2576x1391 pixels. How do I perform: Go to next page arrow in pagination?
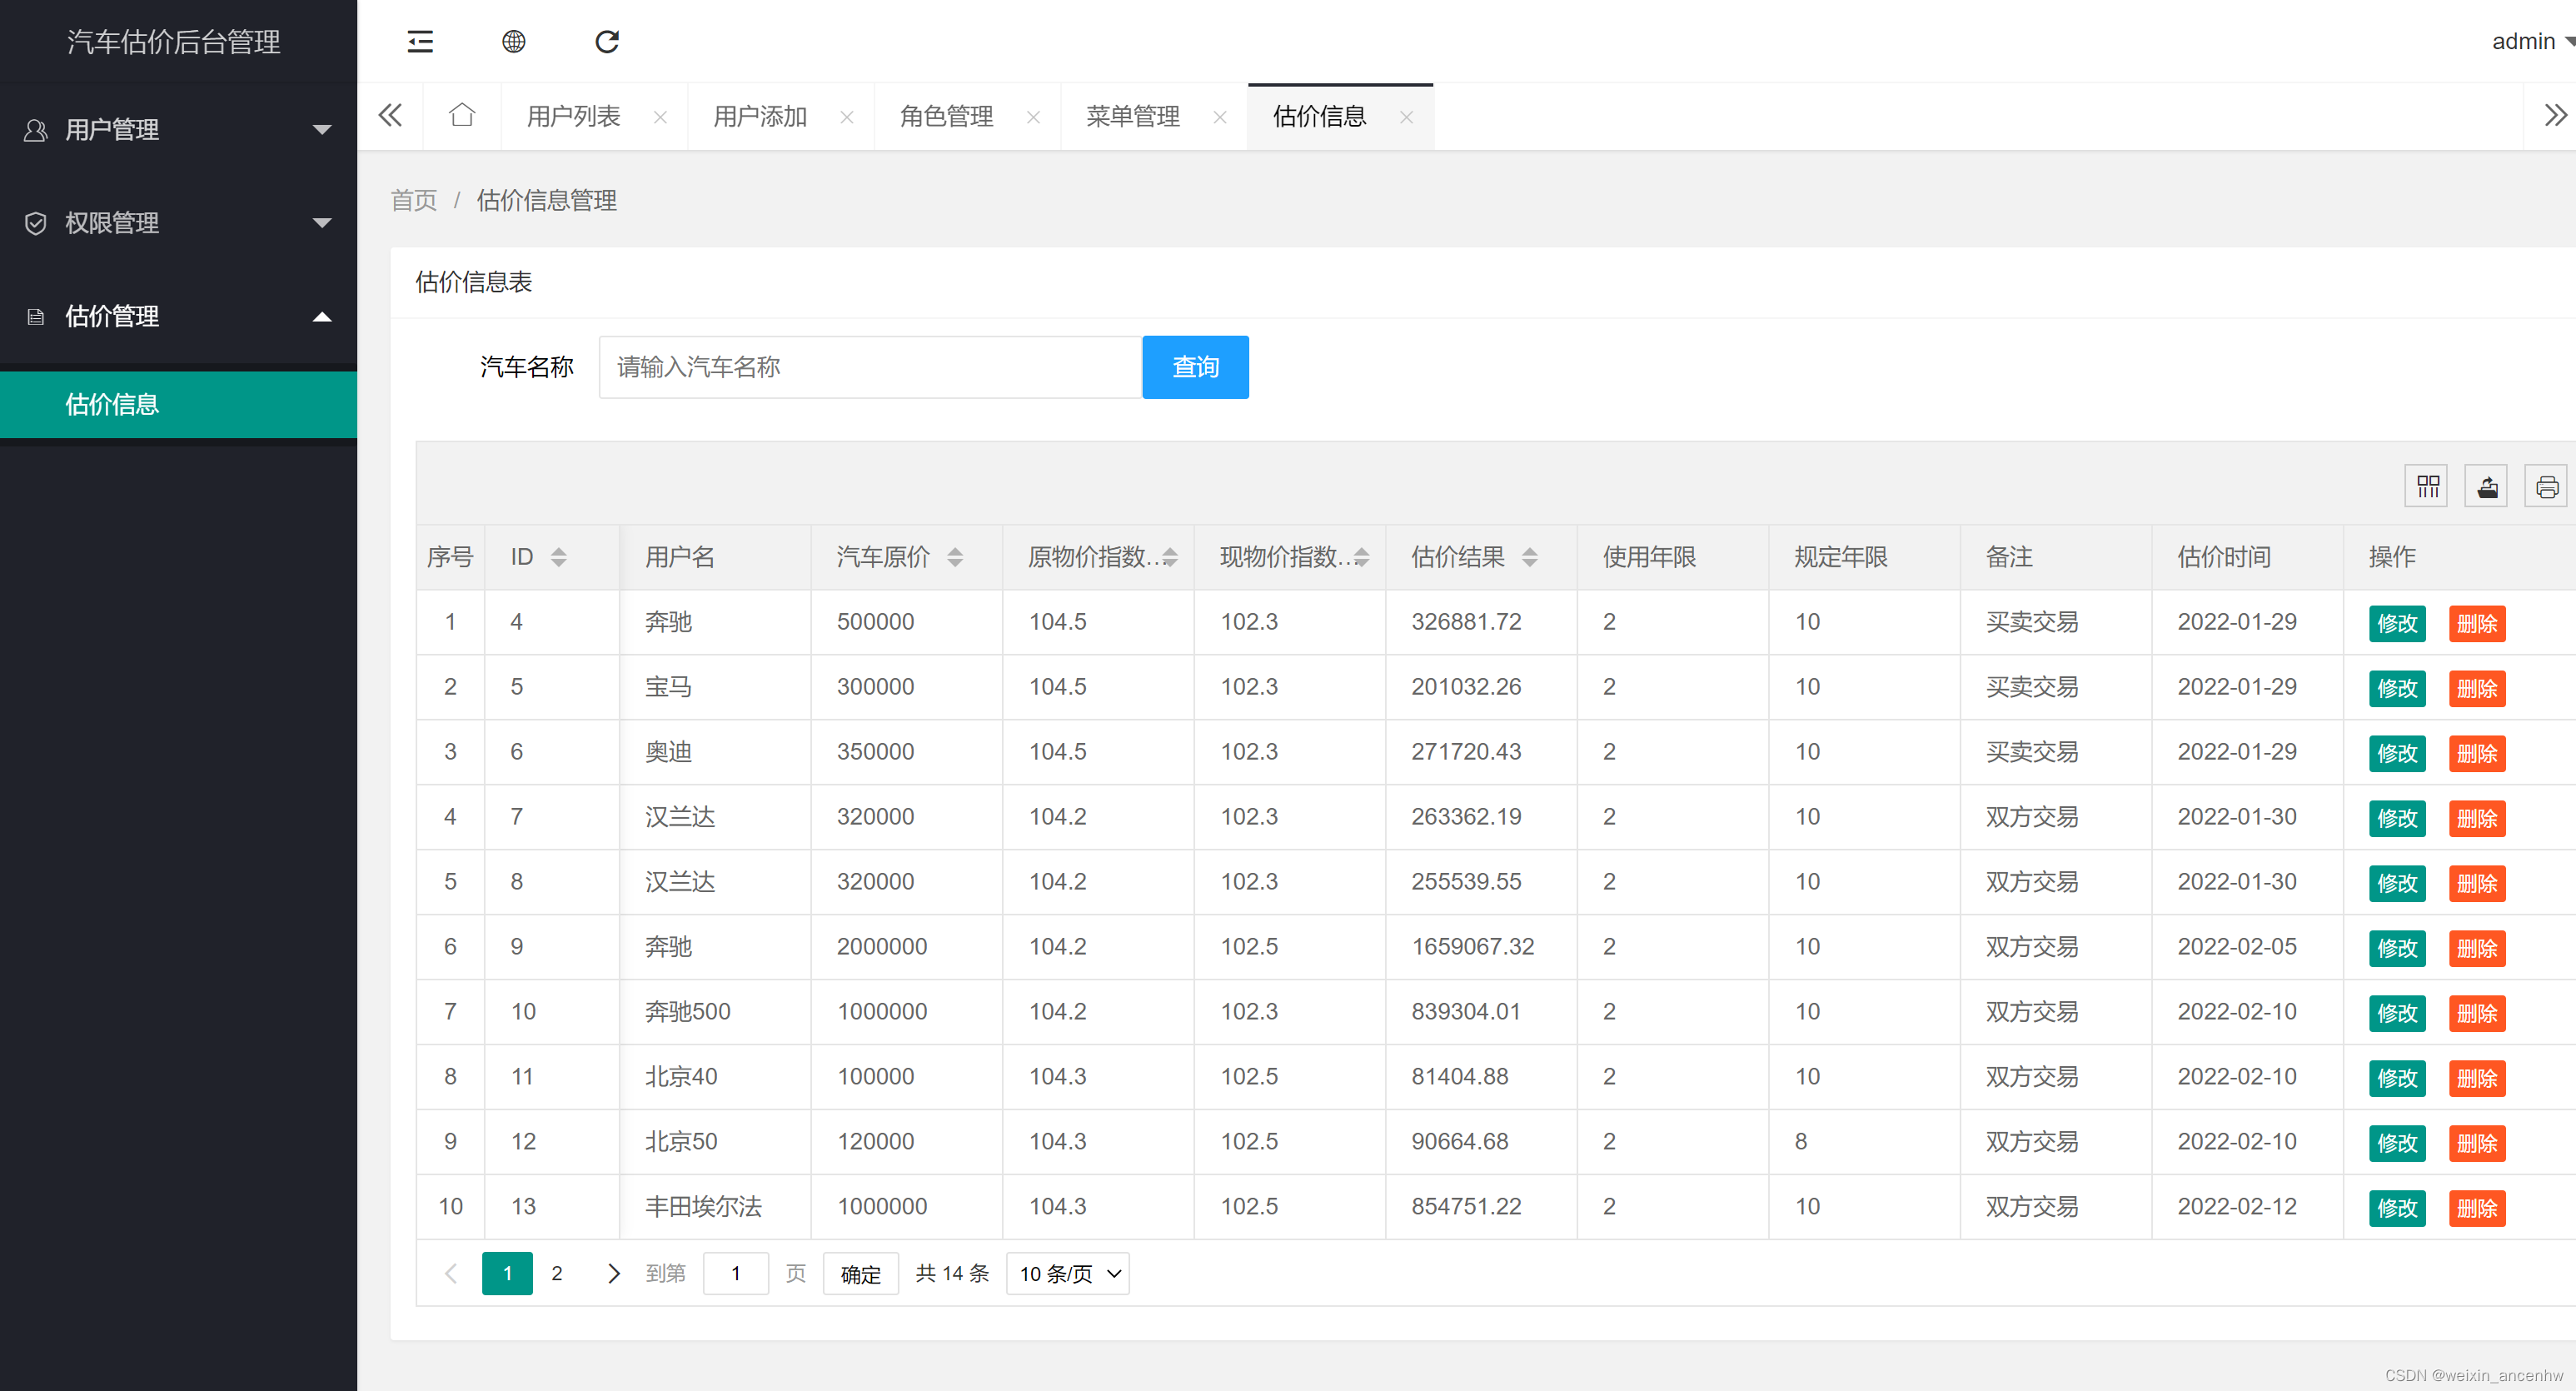(614, 1273)
